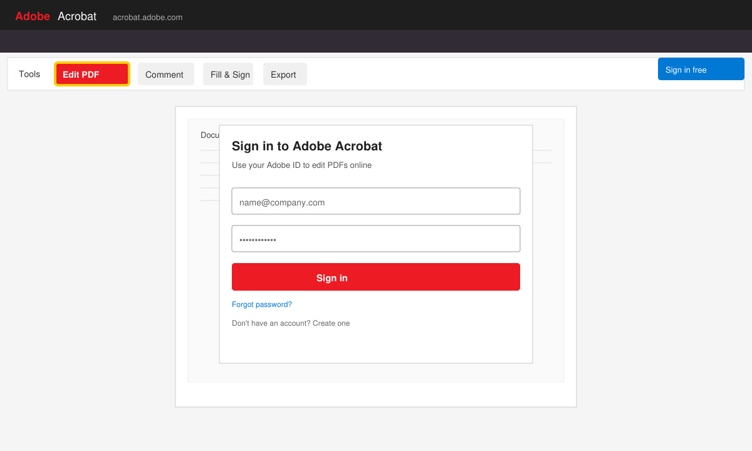
Task: Focus the password input field
Action: click(x=376, y=239)
